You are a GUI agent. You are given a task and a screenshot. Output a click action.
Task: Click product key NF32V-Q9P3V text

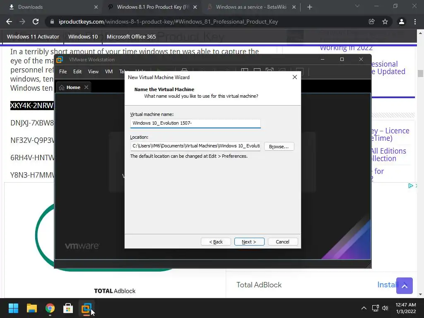point(32,140)
